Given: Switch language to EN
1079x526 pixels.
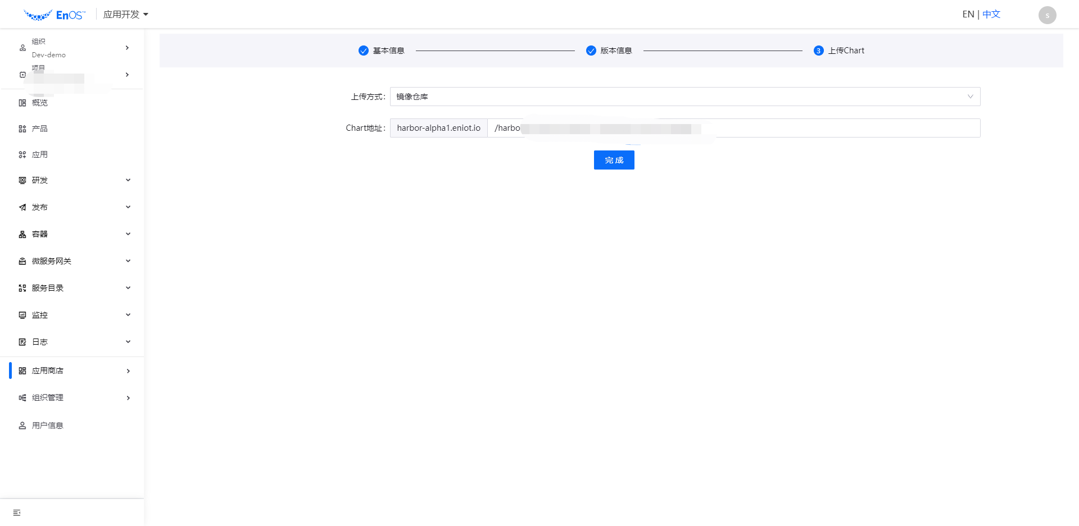Looking at the screenshot, I should 968,13.
